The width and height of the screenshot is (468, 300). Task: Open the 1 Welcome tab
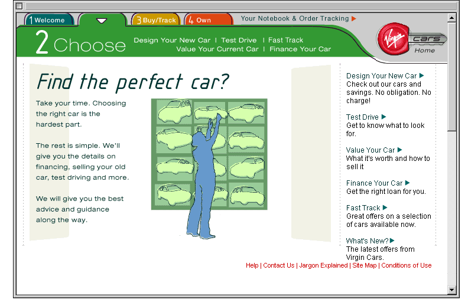48,20
